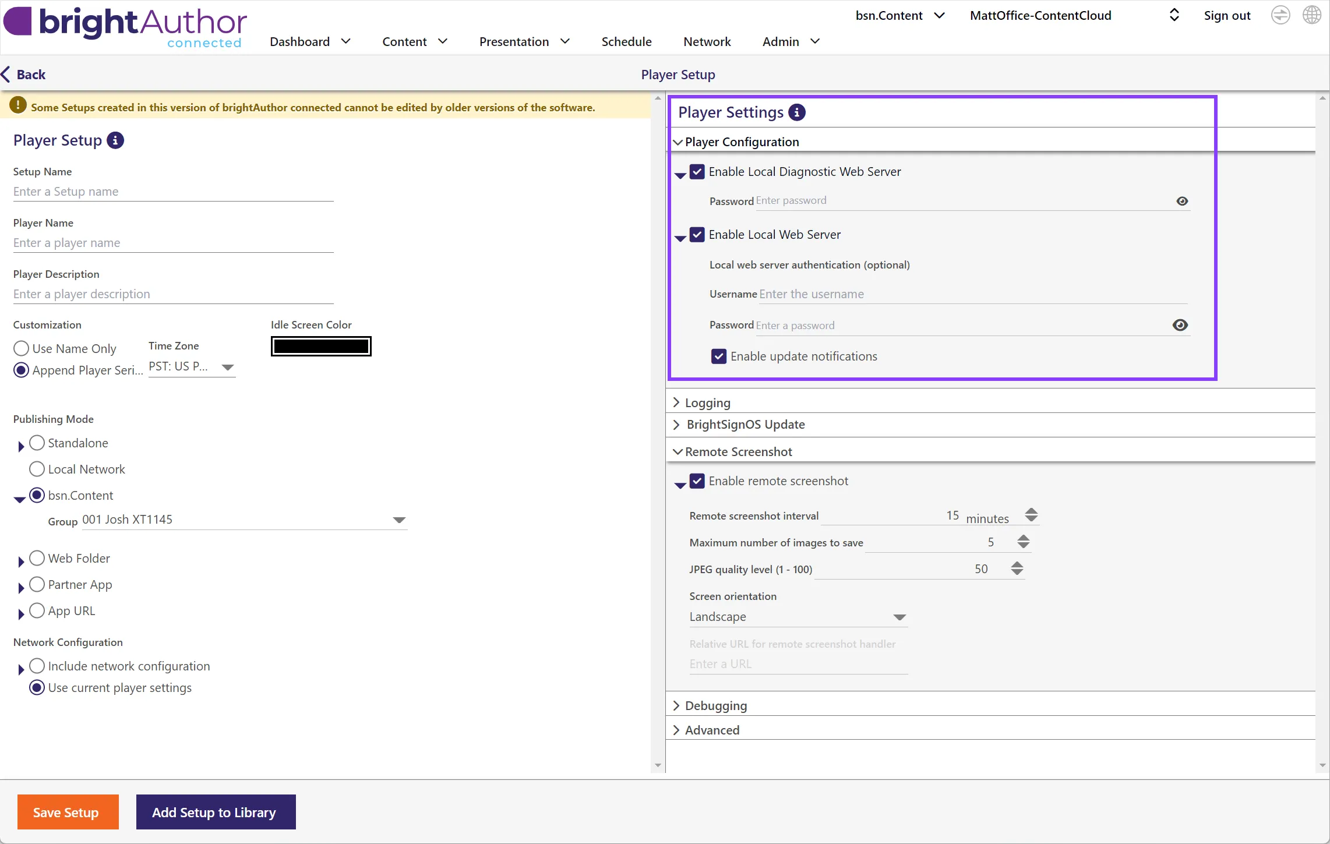The width and height of the screenshot is (1330, 844).
Task: Click the warning icon in yellow banner
Action: tap(18, 105)
